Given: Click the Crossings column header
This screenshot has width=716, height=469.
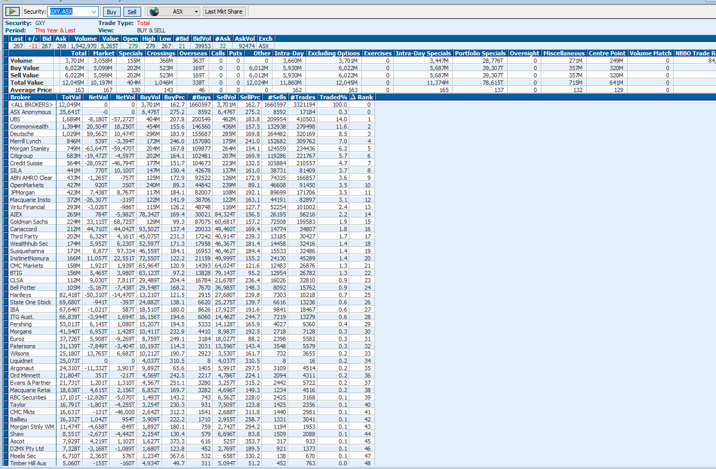Looking at the screenshot, I should 161,53.
